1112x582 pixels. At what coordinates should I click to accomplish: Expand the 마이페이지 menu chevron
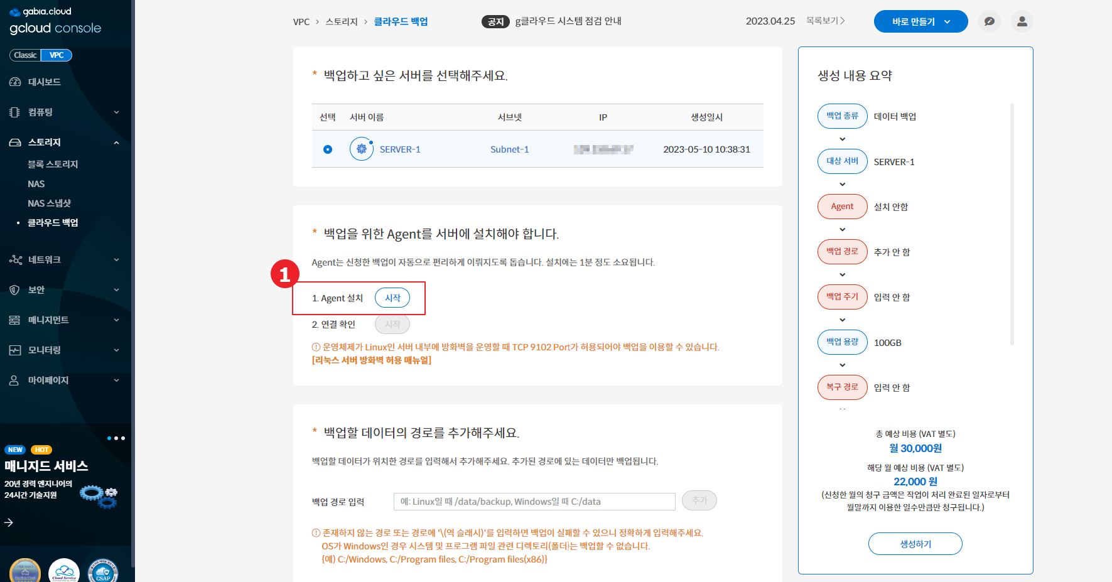coord(116,380)
